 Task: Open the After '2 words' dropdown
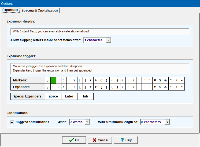pyautogui.click(x=79, y=122)
